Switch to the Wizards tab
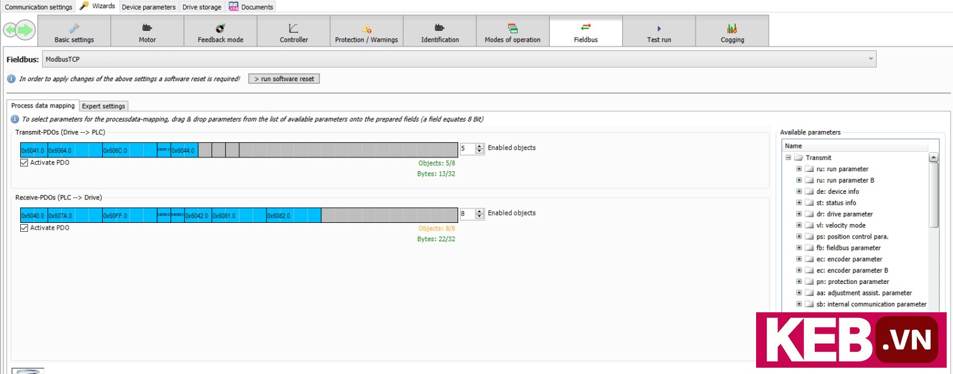 (x=98, y=6)
